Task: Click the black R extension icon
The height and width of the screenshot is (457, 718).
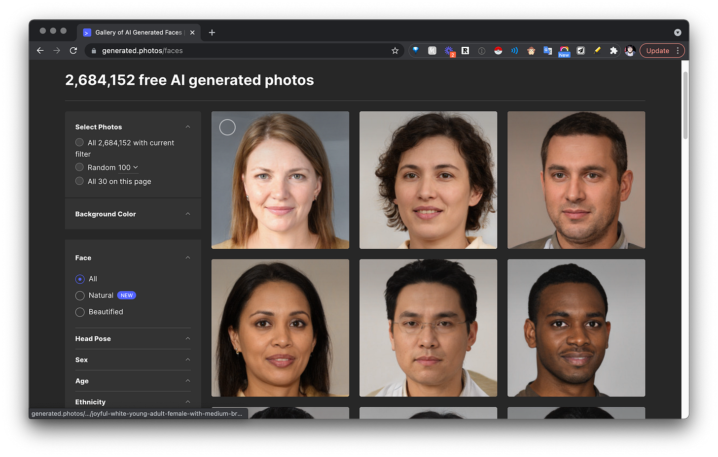Action: click(x=465, y=51)
